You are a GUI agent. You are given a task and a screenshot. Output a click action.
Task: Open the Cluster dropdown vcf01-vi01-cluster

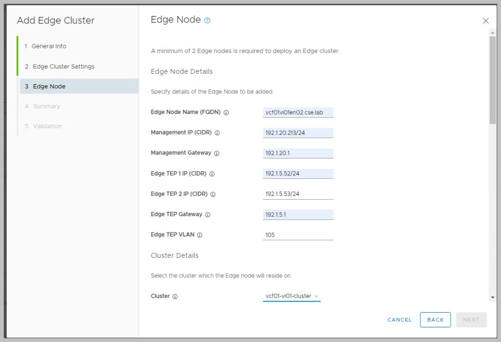tap(292, 296)
